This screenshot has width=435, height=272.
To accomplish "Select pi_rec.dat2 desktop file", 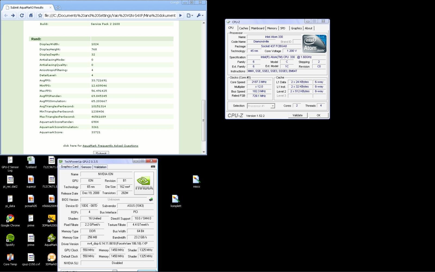I will pos(10,182).
